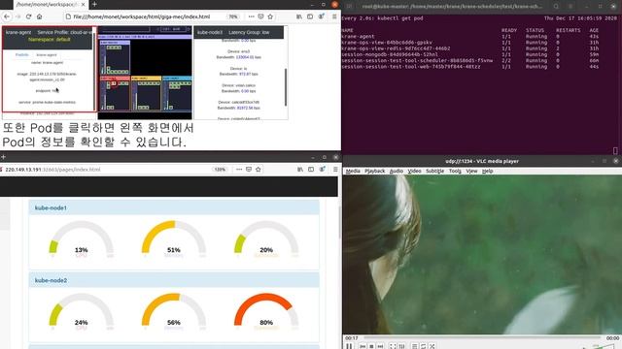Click krane-agent row in terminal pod list
This screenshot has height=349, width=622.
pyautogui.click(x=470, y=37)
